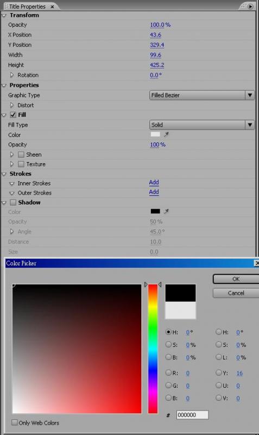Open the Title Properties panel flyout menu
The height and width of the screenshot is (435, 259).
point(250,6)
